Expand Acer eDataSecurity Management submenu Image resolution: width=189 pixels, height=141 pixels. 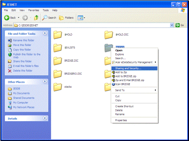coord(155,62)
